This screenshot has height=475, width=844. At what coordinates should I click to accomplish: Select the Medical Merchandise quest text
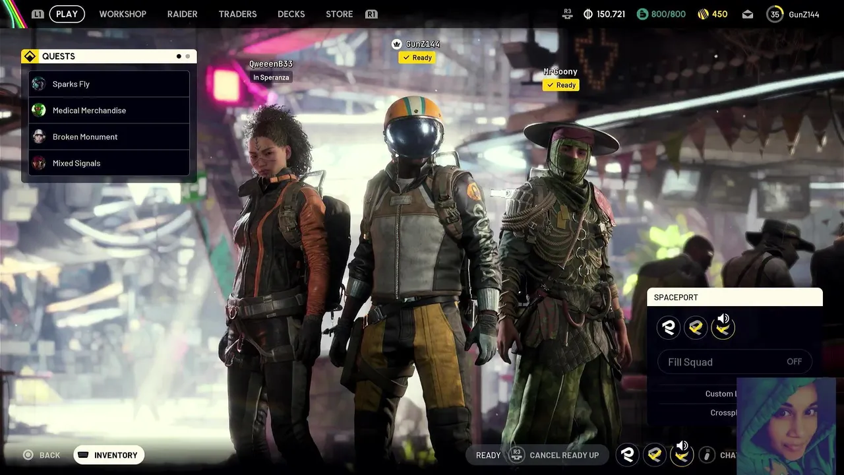(x=89, y=110)
